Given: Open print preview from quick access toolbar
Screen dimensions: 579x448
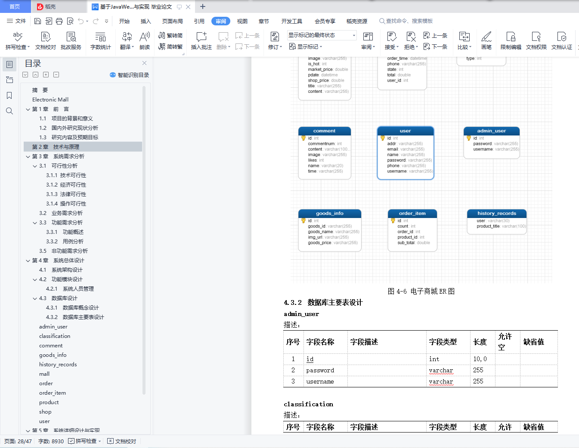Looking at the screenshot, I should click(70, 21).
